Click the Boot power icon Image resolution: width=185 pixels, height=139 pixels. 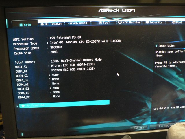pos(174,22)
